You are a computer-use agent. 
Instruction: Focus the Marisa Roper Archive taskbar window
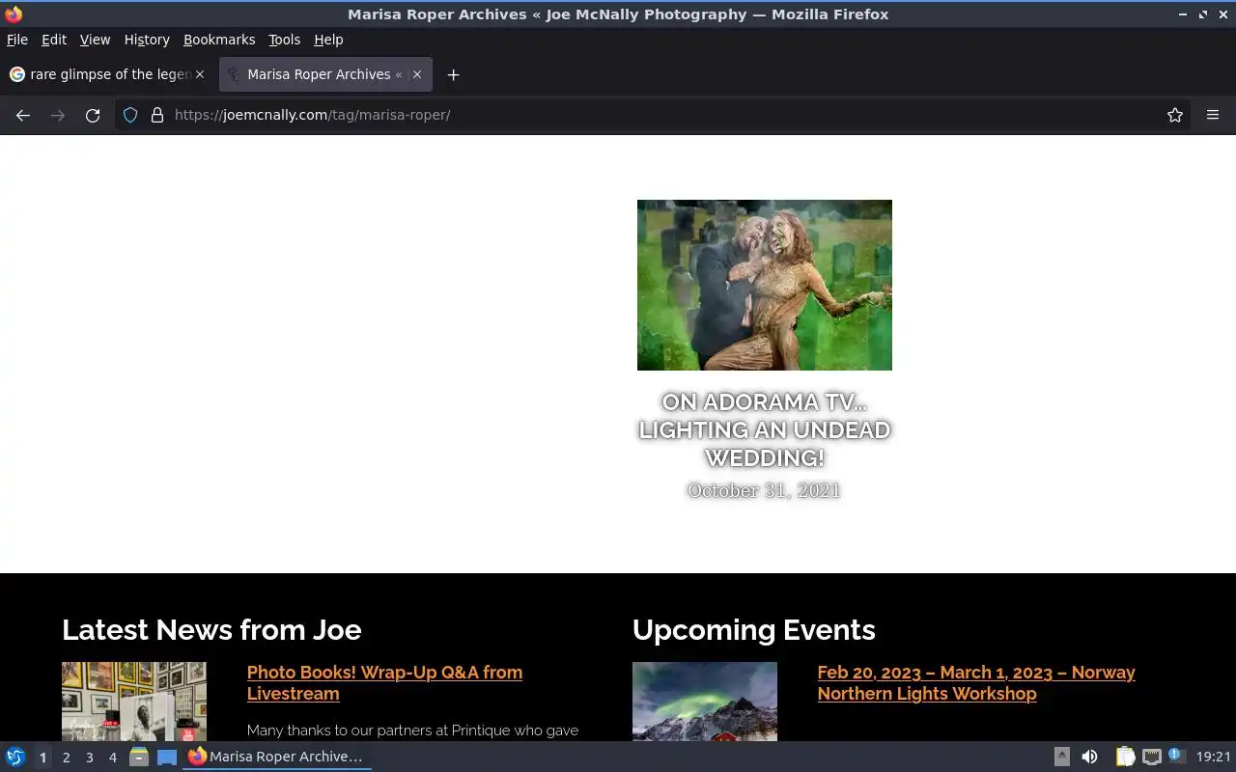(x=277, y=757)
